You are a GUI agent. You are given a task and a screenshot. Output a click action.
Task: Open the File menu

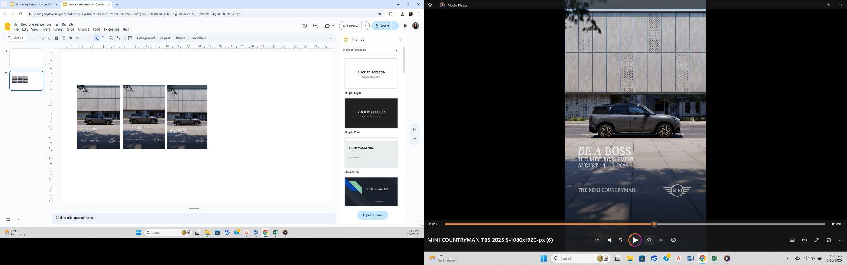click(x=16, y=29)
